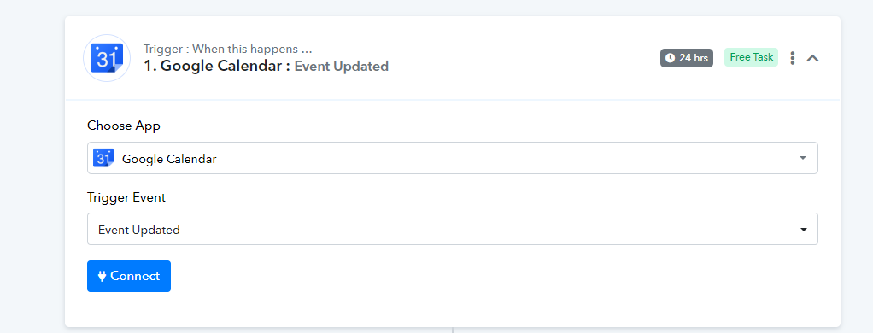
Task: Click the connector line below the trigger card
Action: (453, 330)
